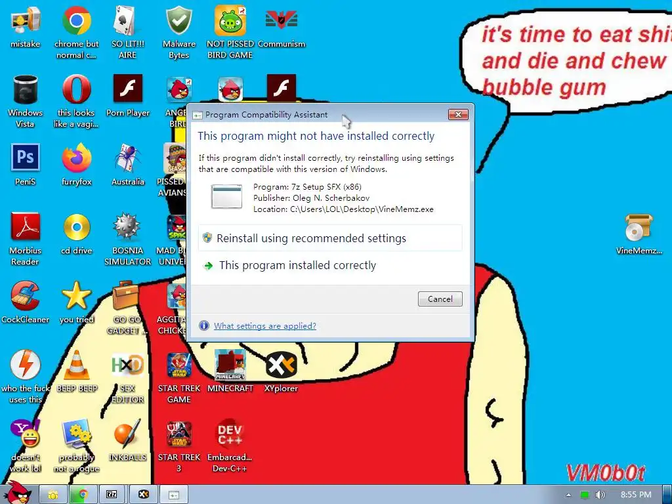Click the 'furryfox' Firefox icon
This screenshot has width=672, height=504.
[76, 165]
